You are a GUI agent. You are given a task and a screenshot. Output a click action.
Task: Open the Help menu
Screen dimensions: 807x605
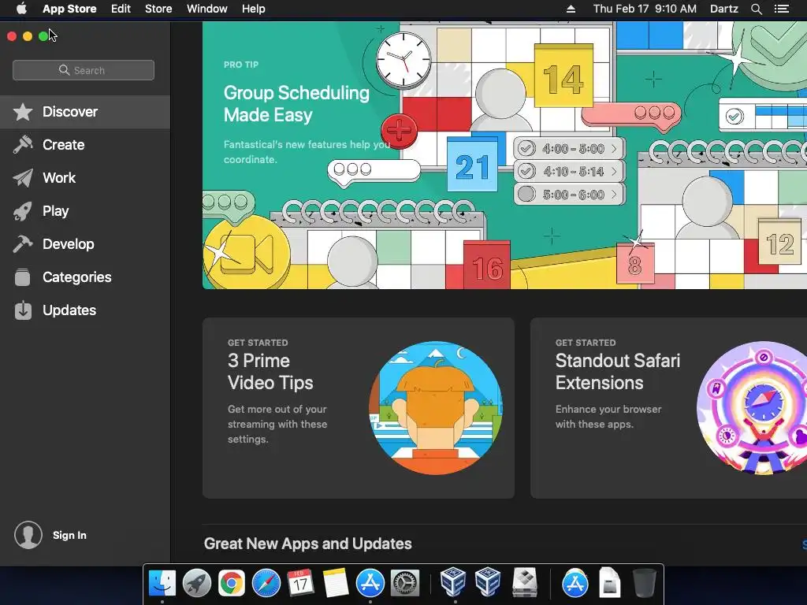tap(253, 9)
